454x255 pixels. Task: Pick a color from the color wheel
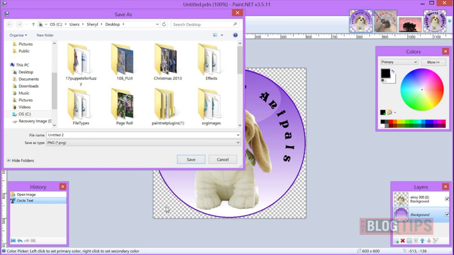(x=422, y=90)
